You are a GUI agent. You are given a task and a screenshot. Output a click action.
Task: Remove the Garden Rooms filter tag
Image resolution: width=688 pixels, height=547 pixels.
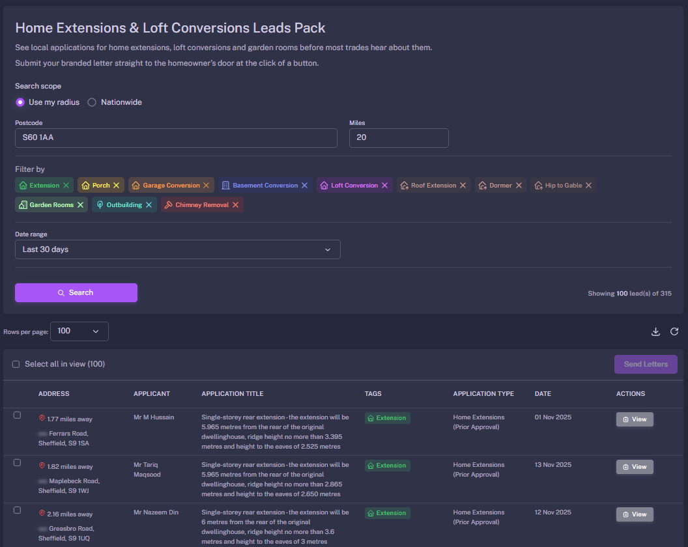(81, 204)
